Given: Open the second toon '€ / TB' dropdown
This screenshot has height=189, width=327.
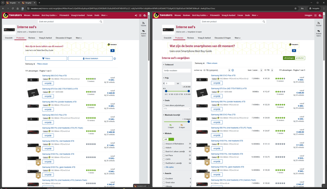Looking at the screenshot, I should pyautogui.click(x=269, y=70).
